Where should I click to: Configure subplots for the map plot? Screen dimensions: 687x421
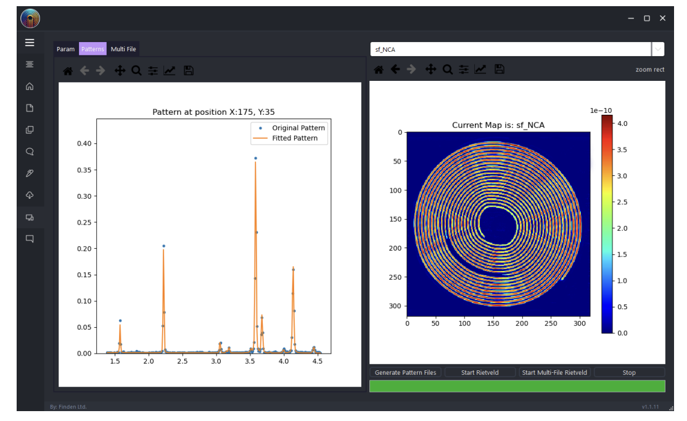464,70
